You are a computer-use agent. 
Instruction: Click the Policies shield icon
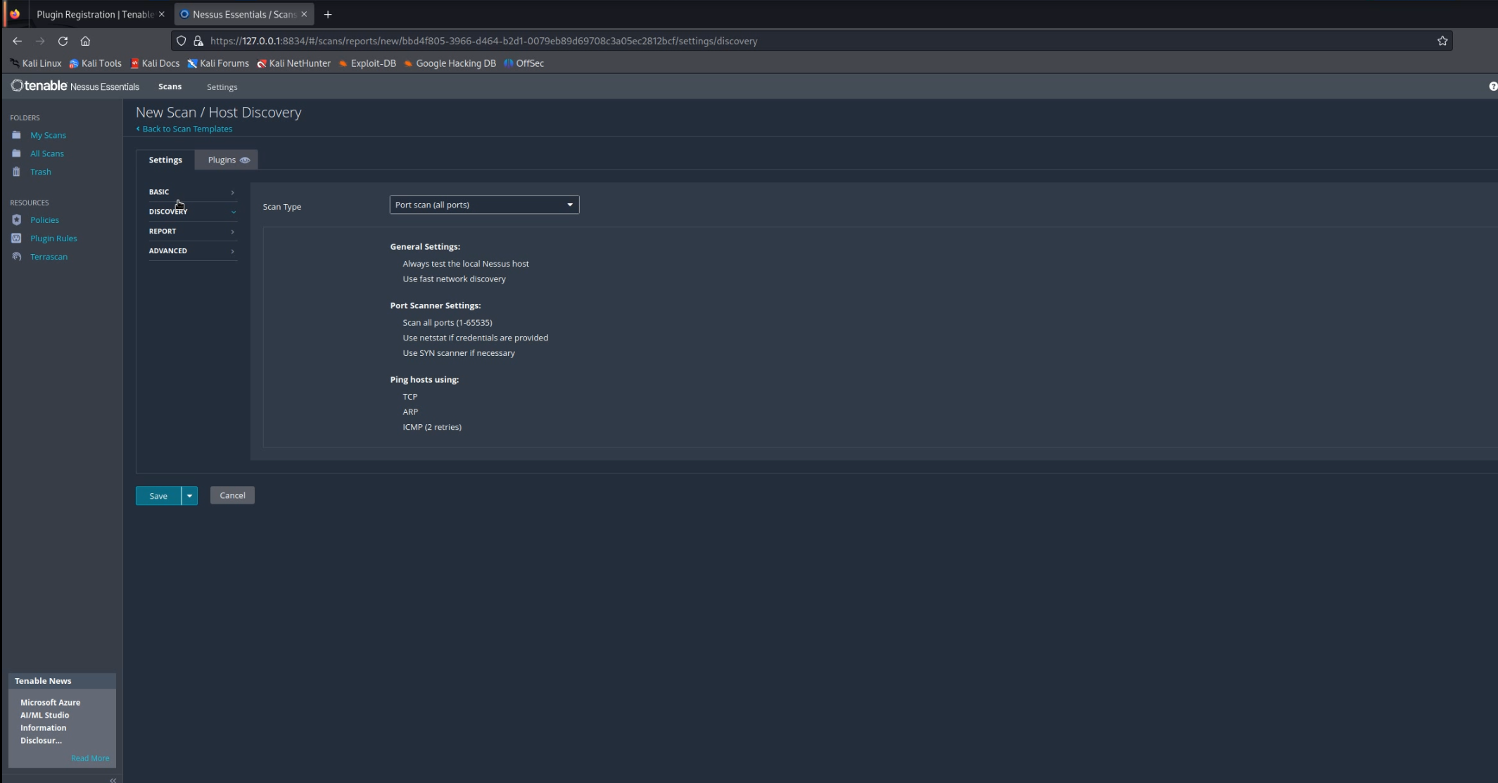[x=16, y=220]
